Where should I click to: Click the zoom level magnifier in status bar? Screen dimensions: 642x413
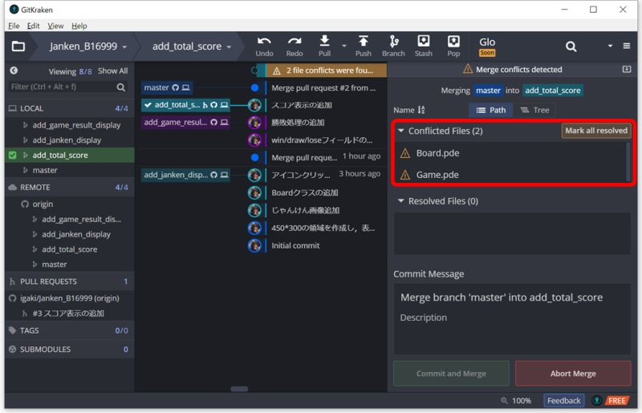coord(504,400)
